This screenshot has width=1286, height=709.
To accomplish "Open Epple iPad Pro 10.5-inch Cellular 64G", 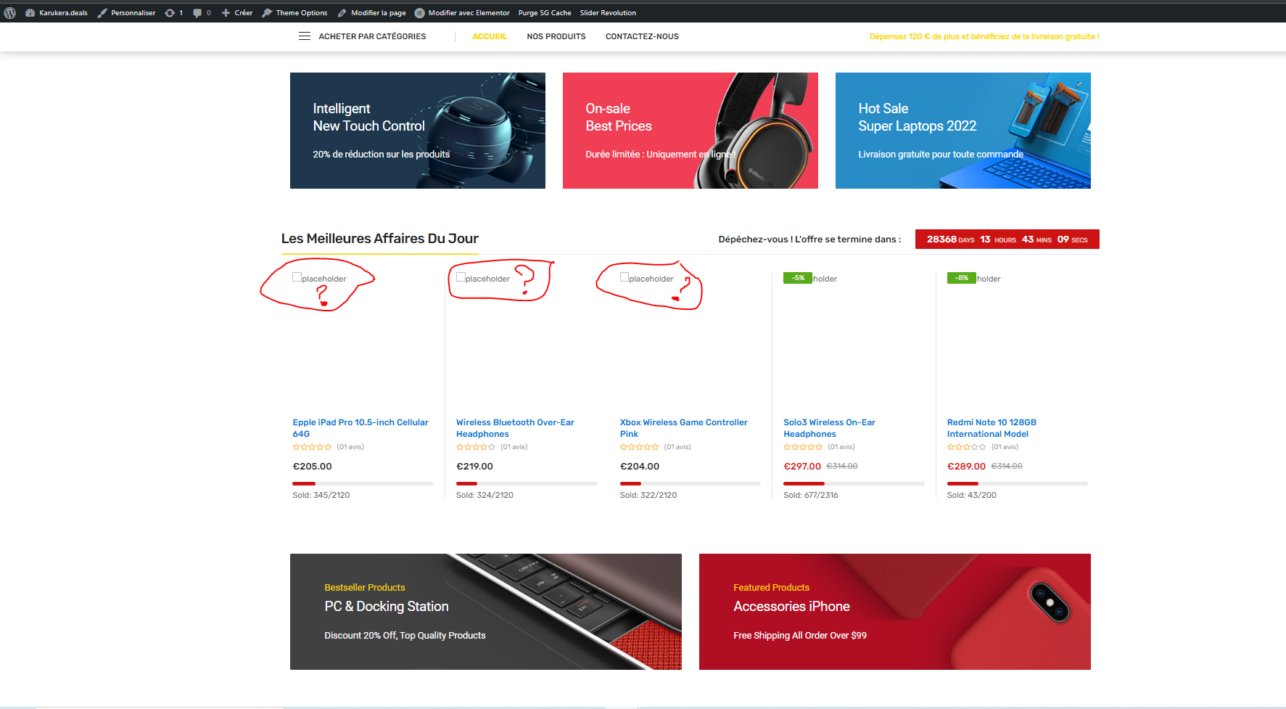I will coord(360,428).
